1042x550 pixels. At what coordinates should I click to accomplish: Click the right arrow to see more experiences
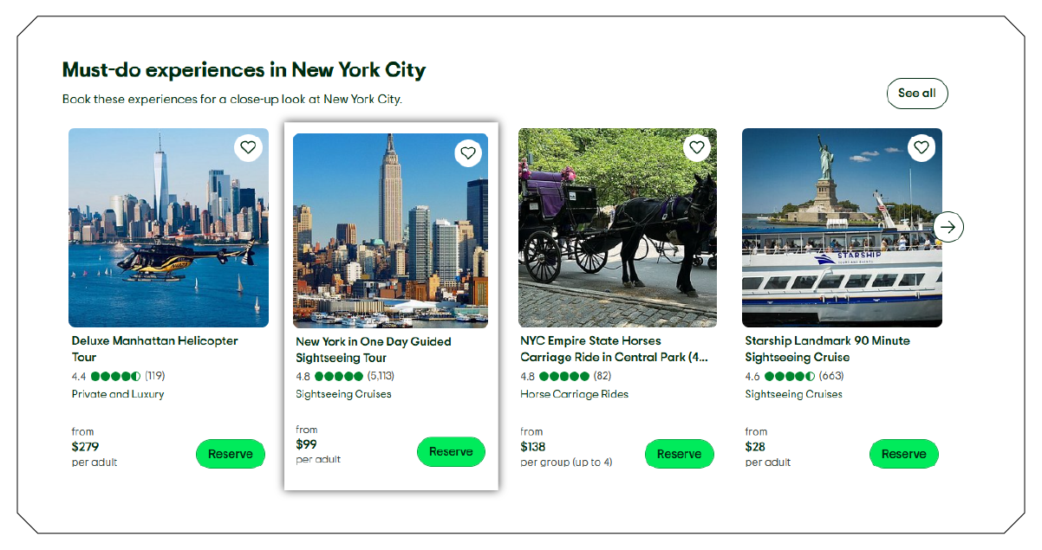(948, 227)
